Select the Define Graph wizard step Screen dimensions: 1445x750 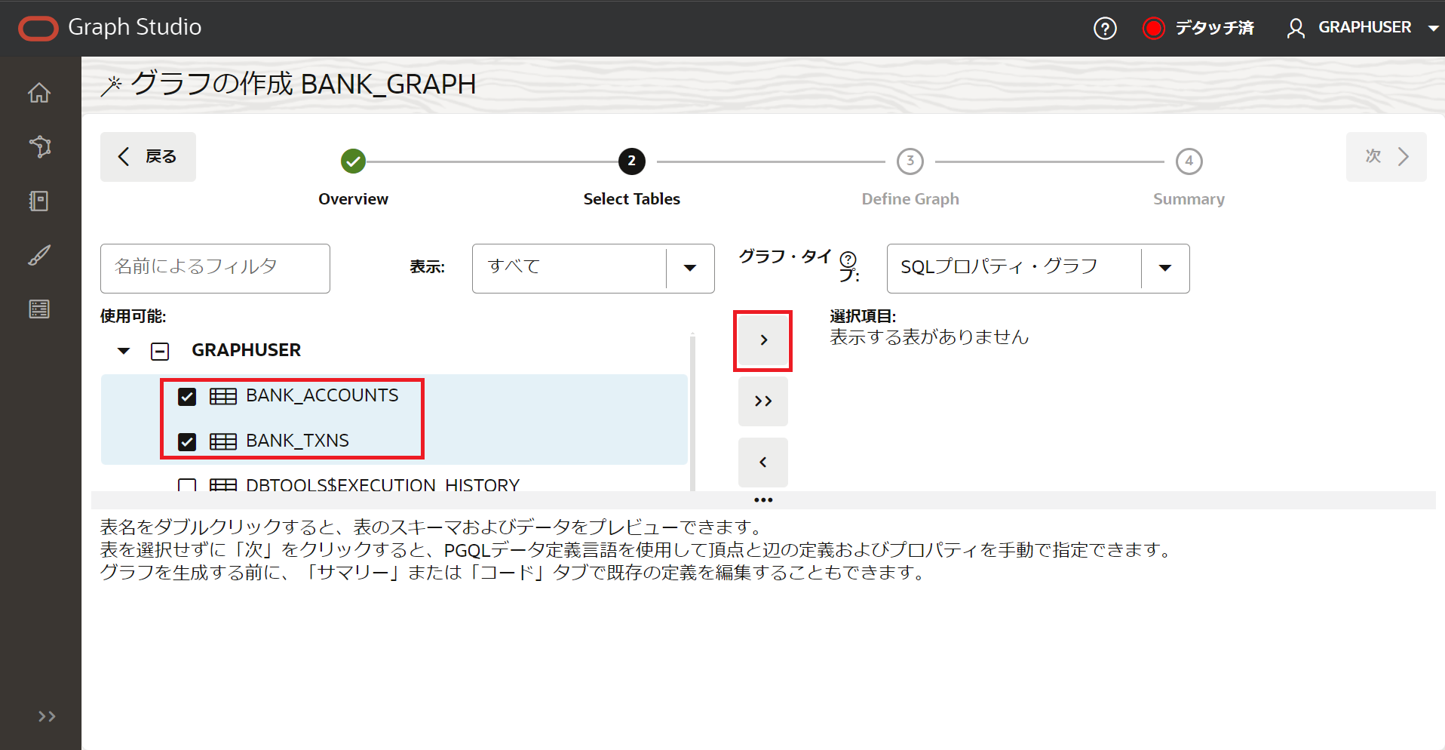click(910, 161)
